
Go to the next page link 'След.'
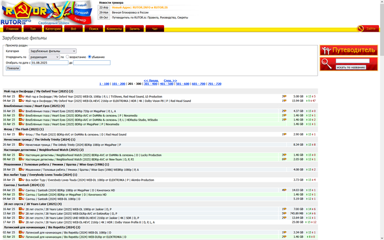[170, 81]
